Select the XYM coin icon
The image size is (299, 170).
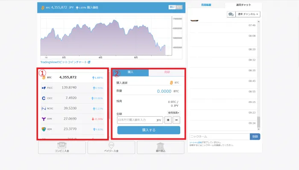pyautogui.click(x=44, y=119)
